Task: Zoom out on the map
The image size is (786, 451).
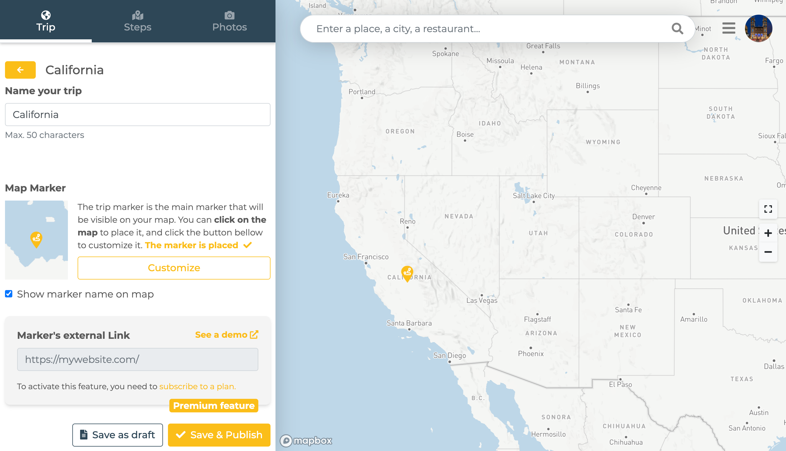Action: pos(768,252)
